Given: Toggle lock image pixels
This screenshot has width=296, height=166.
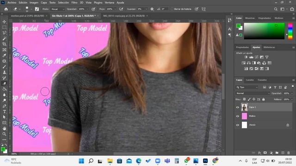Looking at the screenshot, I should coord(249,99).
